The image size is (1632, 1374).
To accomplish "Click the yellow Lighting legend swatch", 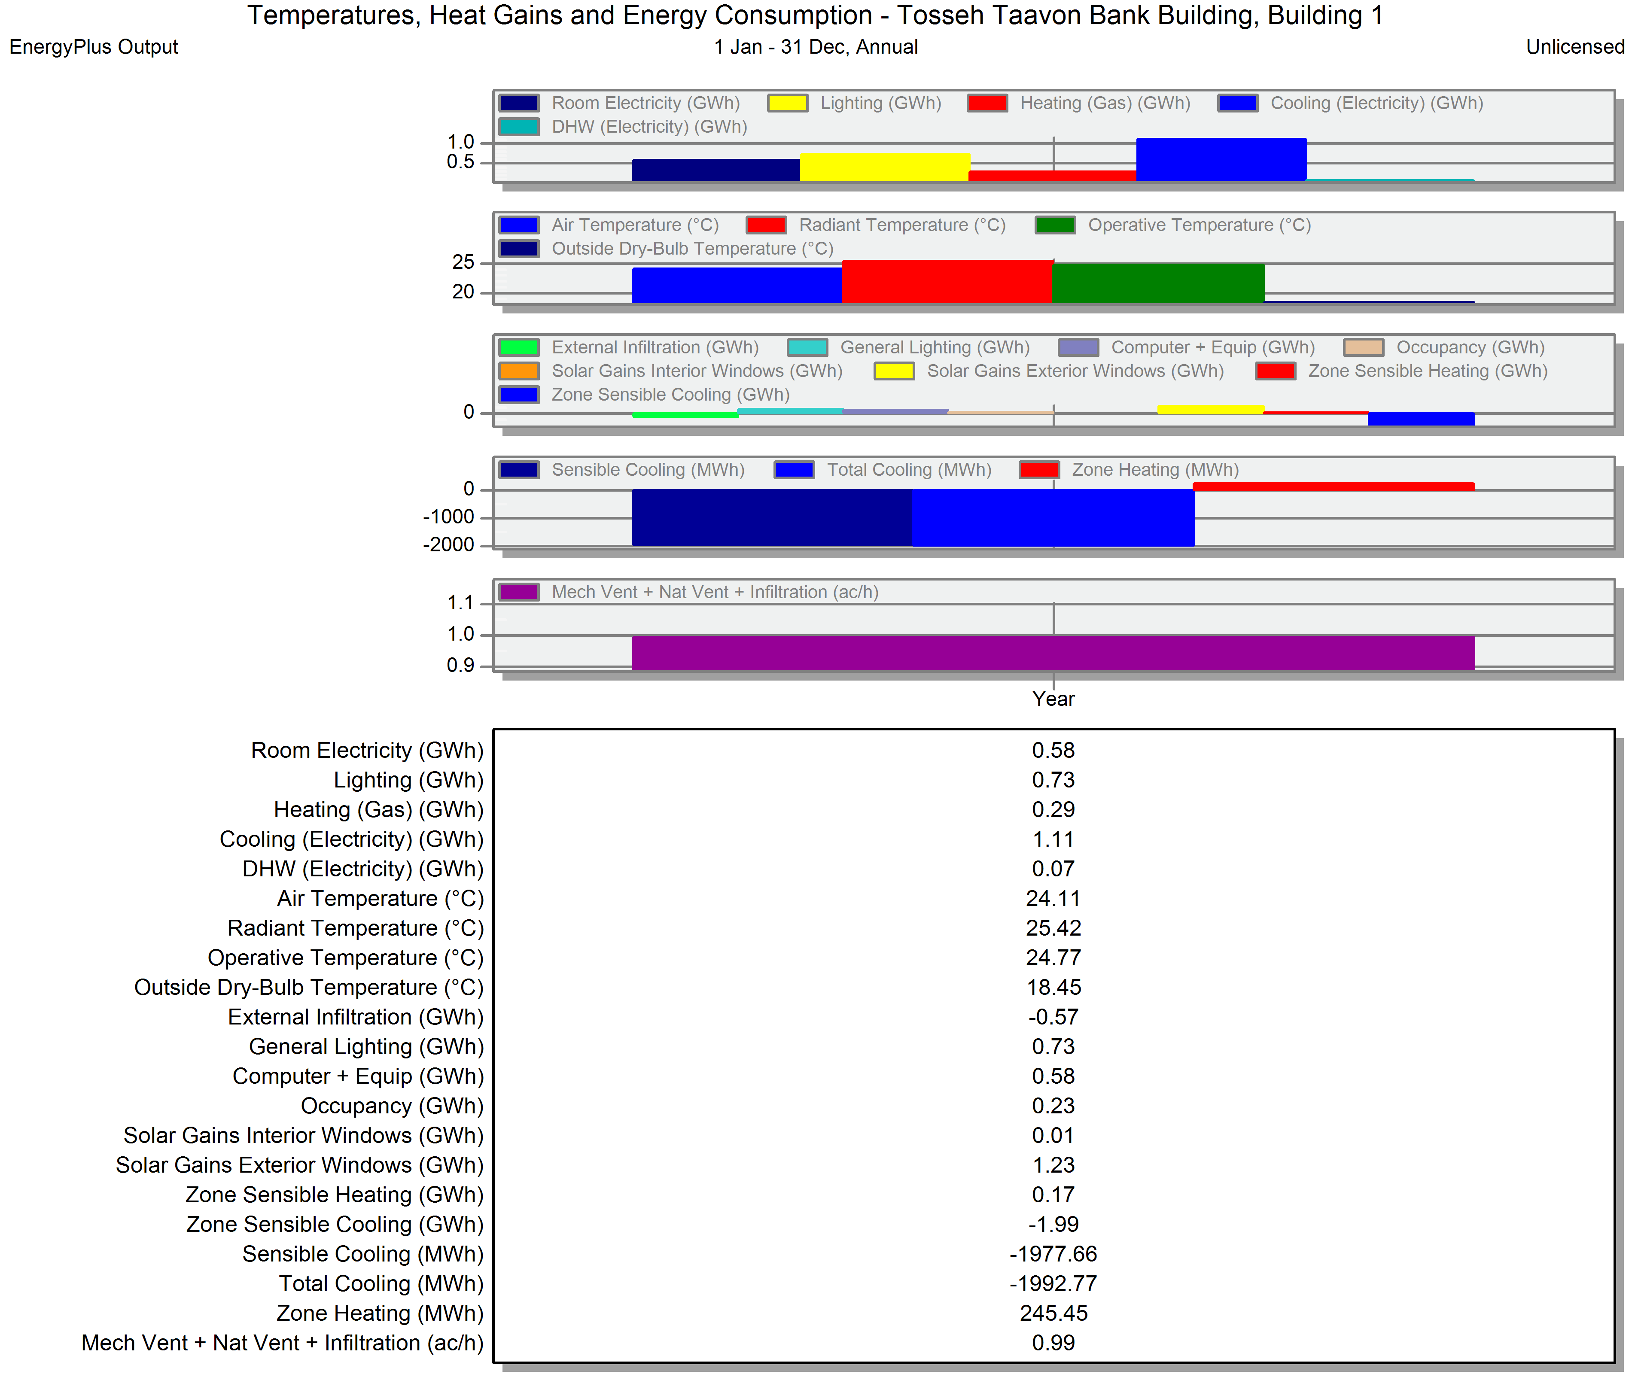I will 788,103.
